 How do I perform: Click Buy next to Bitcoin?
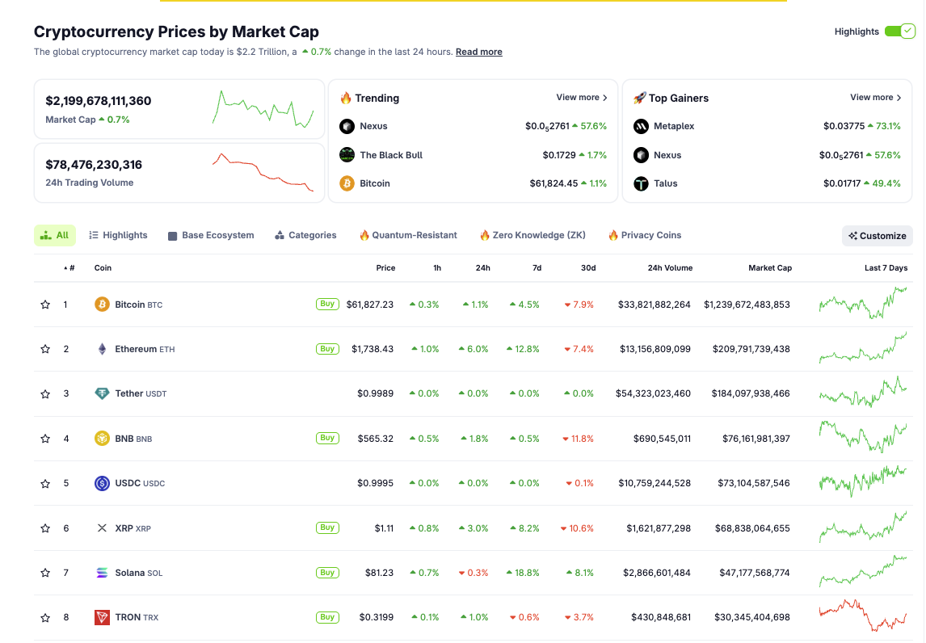328,304
